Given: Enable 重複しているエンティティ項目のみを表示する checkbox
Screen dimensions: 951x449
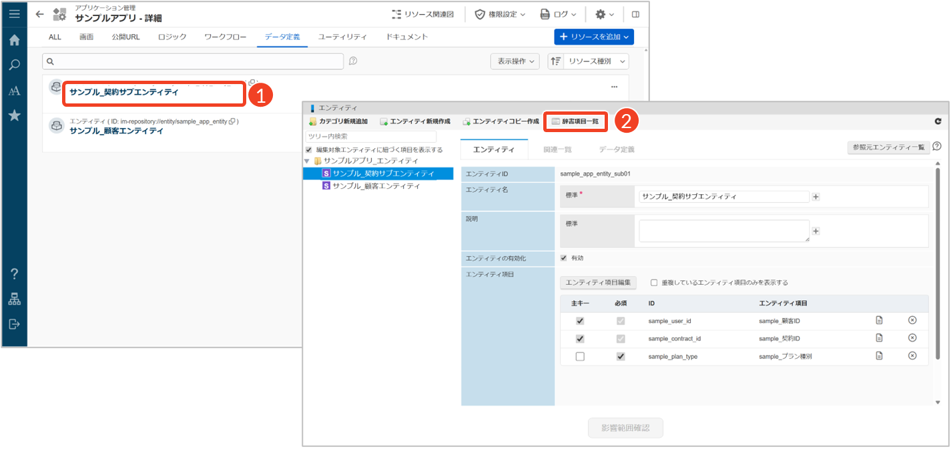Looking at the screenshot, I should click(654, 282).
